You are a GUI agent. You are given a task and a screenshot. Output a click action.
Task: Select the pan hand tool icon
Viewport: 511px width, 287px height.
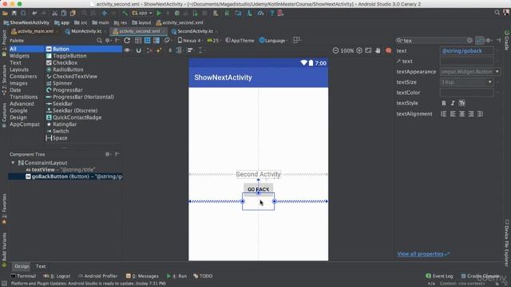point(378,50)
